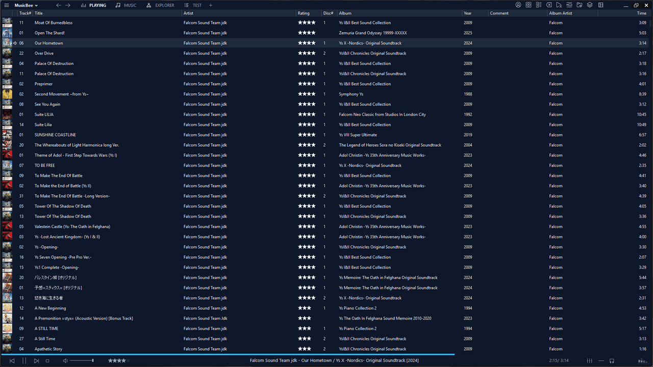The width and height of the screenshot is (653, 367).
Task: Click album 'Zemuria Grand Odyssey 19999-XXXXX'
Action: [x=373, y=33]
